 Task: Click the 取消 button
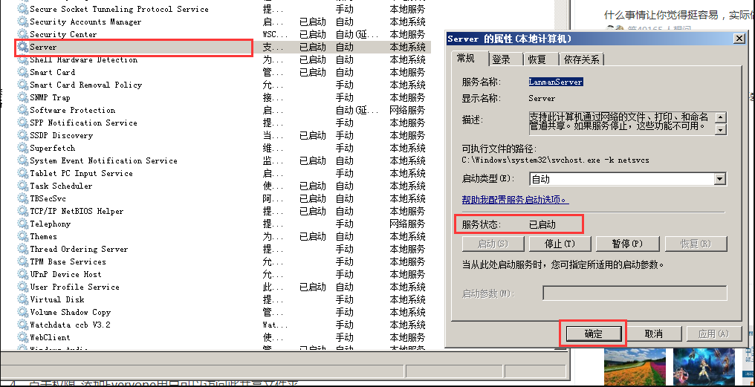(x=653, y=334)
